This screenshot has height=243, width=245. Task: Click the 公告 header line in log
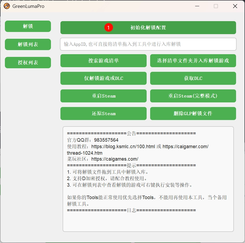(131, 133)
